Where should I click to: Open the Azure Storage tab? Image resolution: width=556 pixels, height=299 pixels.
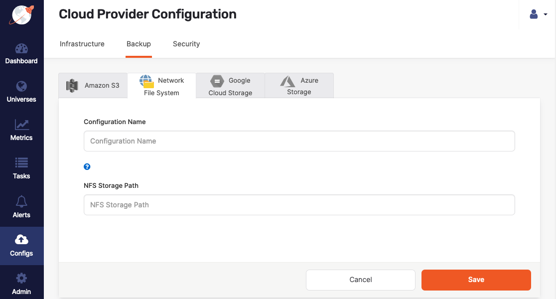(299, 85)
